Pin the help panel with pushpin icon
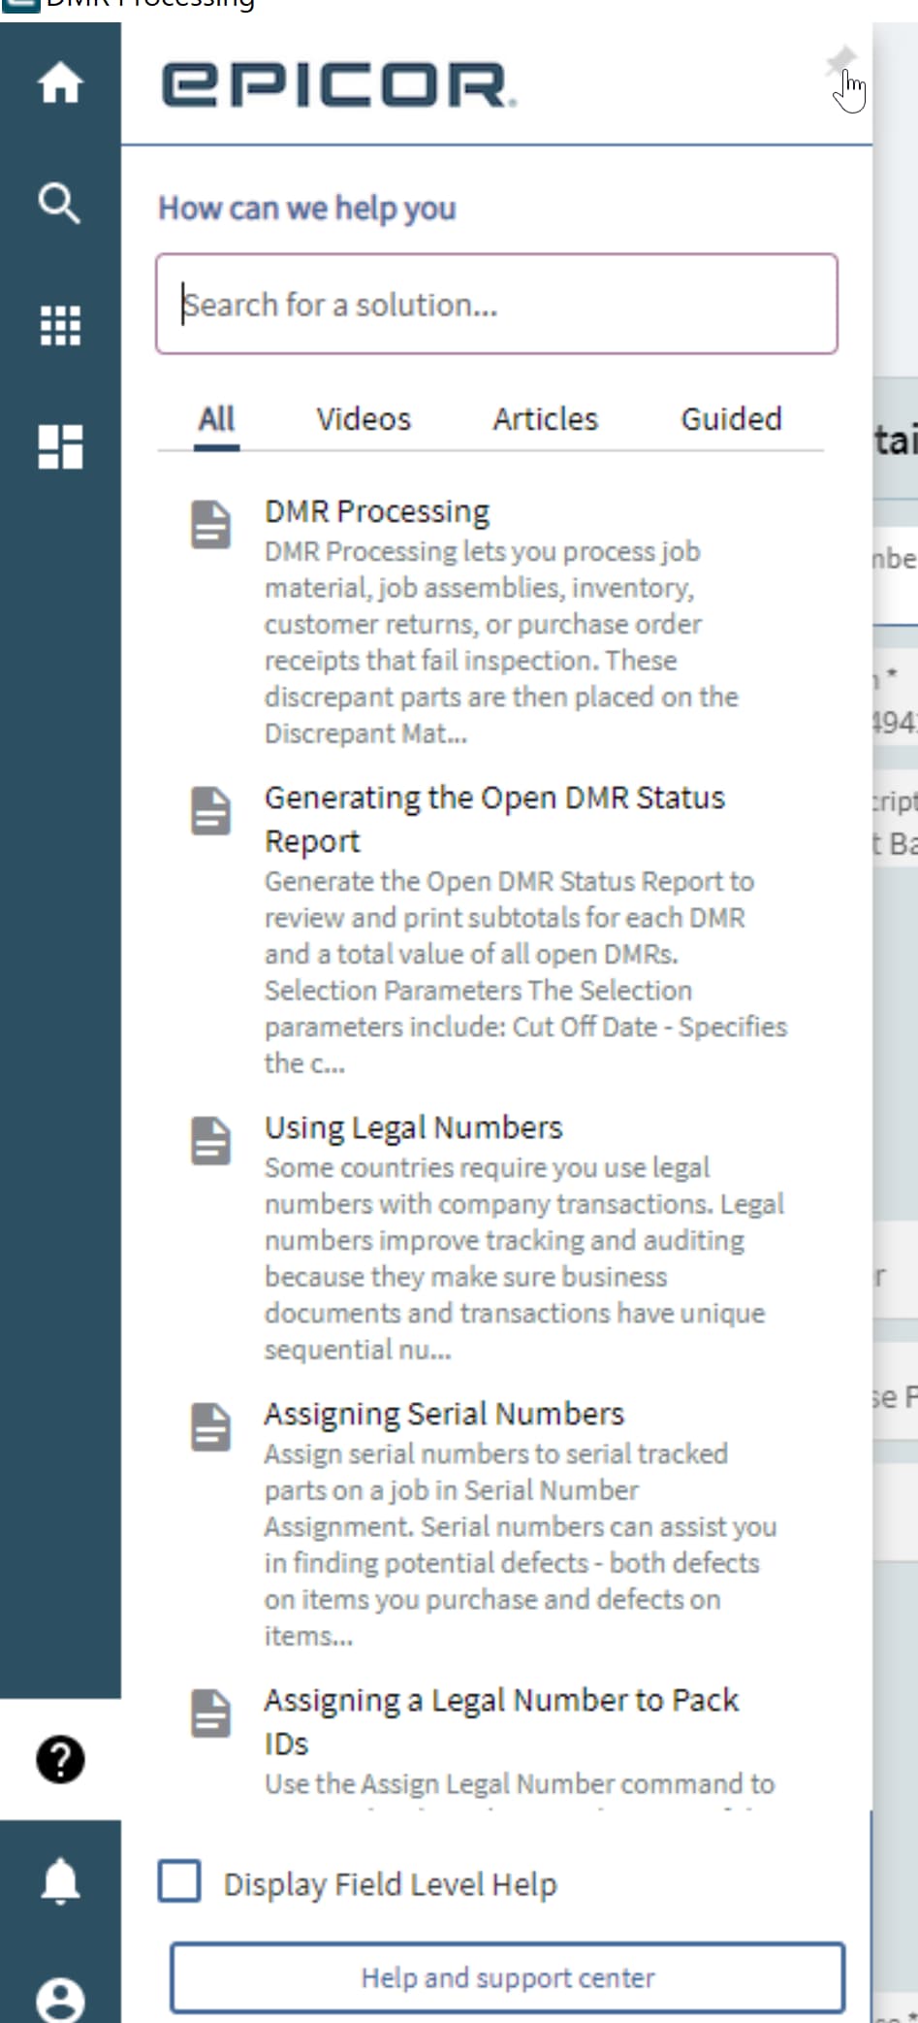Image resolution: width=918 pixels, height=2023 pixels. point(839,61)
